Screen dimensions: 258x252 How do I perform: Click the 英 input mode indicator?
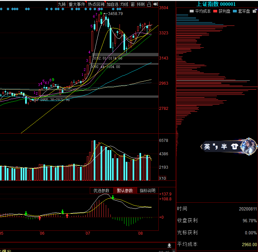[207, 146]
